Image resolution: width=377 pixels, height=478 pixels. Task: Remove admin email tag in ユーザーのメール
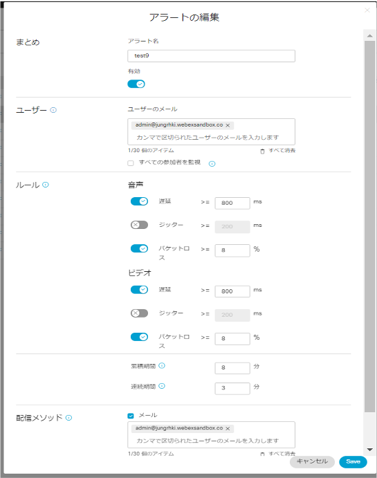coord(228,125)
